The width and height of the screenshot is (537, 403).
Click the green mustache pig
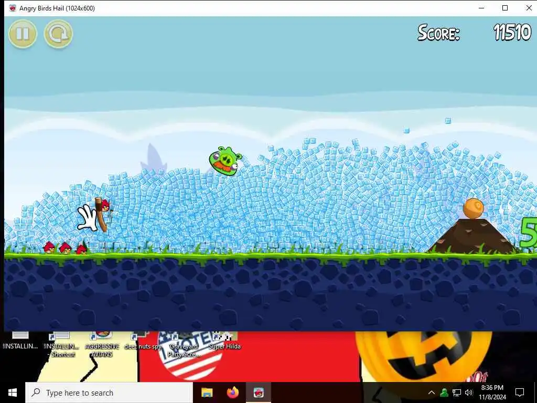pos(225,161)
